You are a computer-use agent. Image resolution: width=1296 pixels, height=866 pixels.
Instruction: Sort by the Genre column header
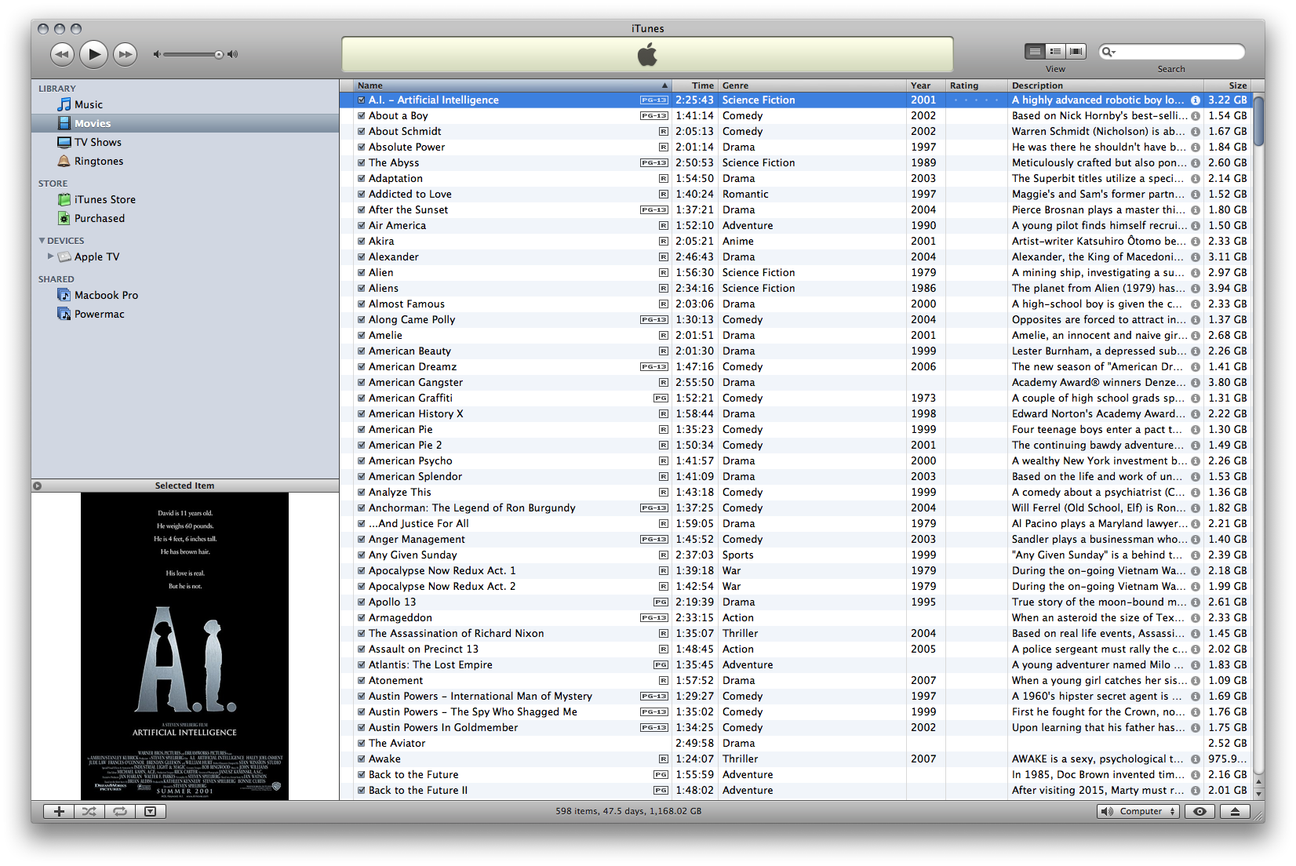812,86
